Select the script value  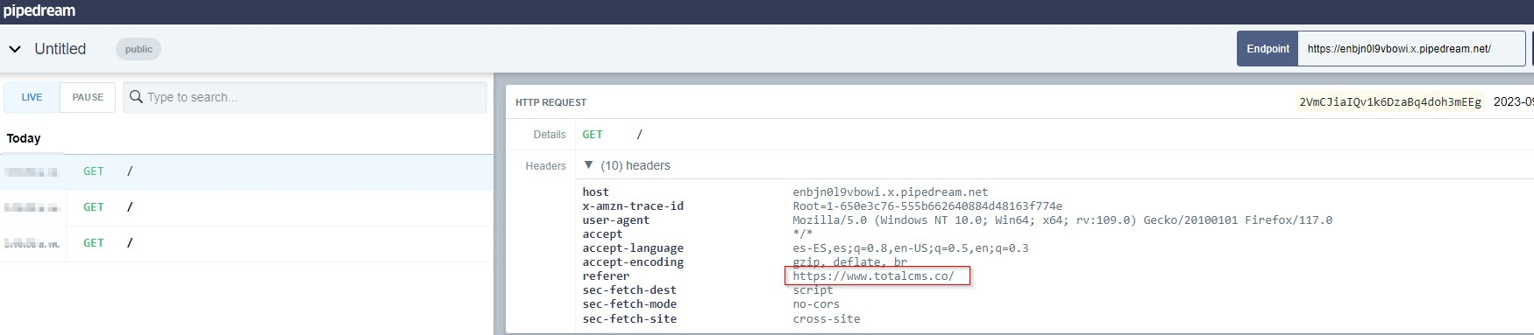coord(813,290)
